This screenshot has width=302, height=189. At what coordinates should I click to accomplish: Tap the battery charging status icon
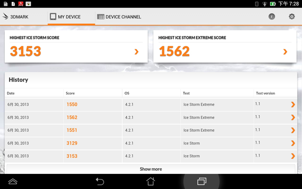point(273,4)
